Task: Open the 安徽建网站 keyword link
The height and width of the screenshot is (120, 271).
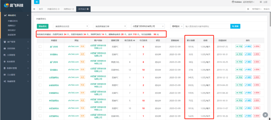Action: [x=54, y=93]
